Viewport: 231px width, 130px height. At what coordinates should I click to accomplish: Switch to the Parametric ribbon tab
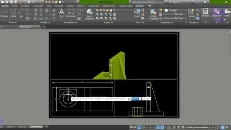tap(38, 6)
